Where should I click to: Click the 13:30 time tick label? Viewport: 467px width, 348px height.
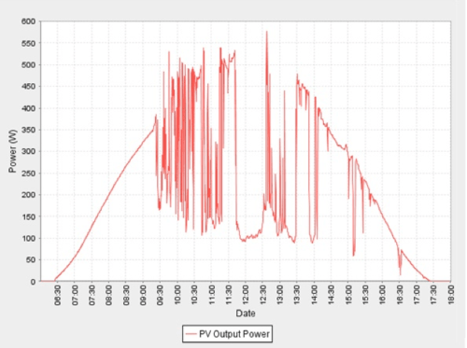297,296
